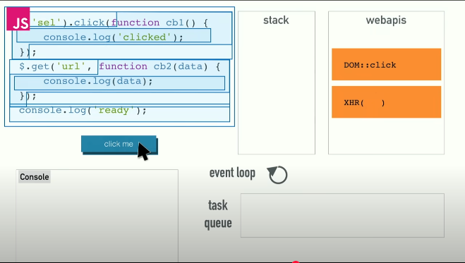Screen dimensions: 465x263
Task: Click the 'task queue' label text
Action: (x=218, y=214)
